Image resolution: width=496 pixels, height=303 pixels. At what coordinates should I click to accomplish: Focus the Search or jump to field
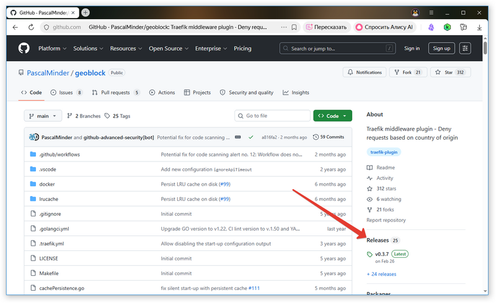[337, 48]
